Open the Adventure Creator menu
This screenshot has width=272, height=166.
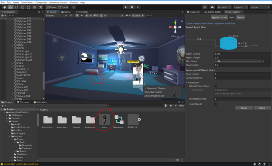[58, 3]
